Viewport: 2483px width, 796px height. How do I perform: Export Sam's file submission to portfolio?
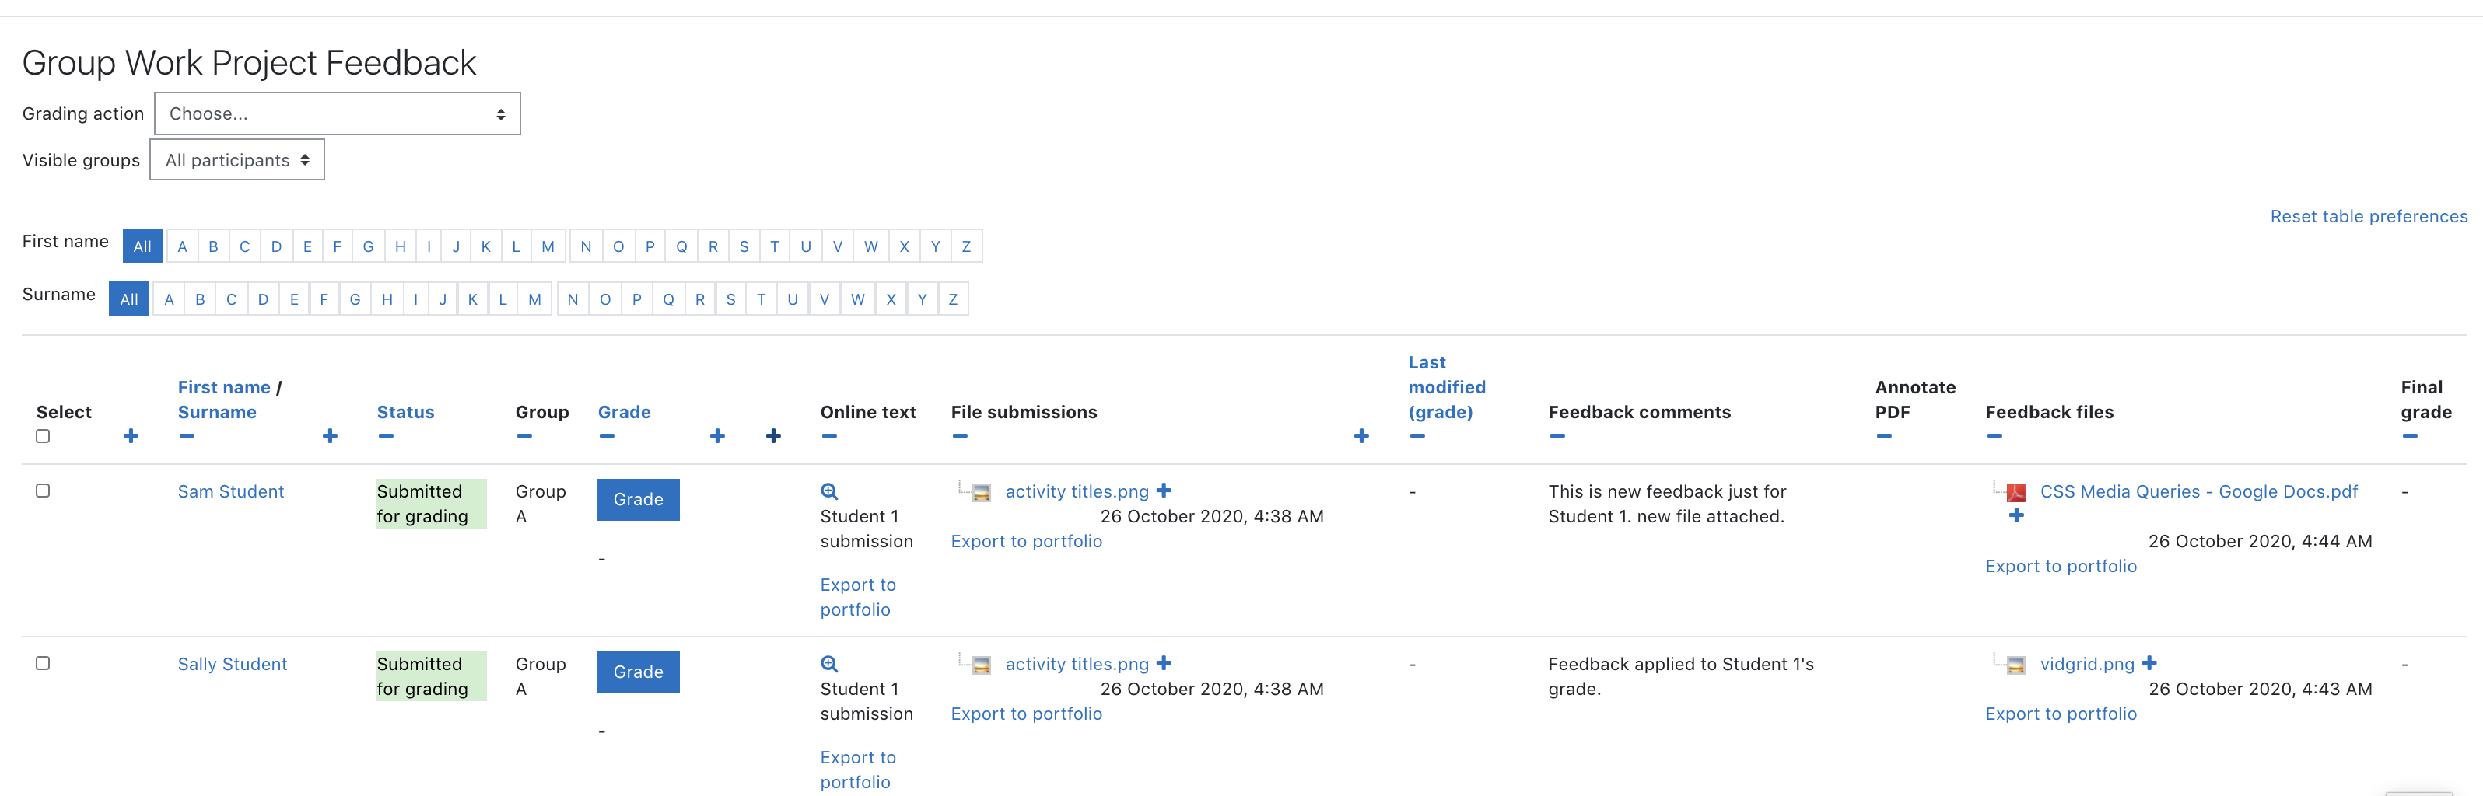[1025, 542]
